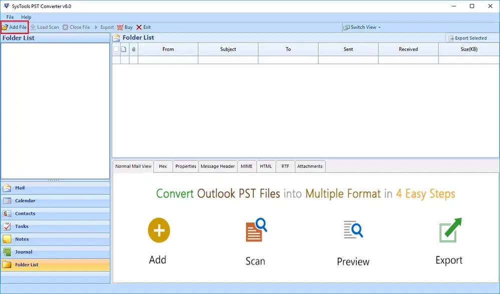Screen dimensions: 500x294
Task: Open the File menu
Action: point(10,17)
